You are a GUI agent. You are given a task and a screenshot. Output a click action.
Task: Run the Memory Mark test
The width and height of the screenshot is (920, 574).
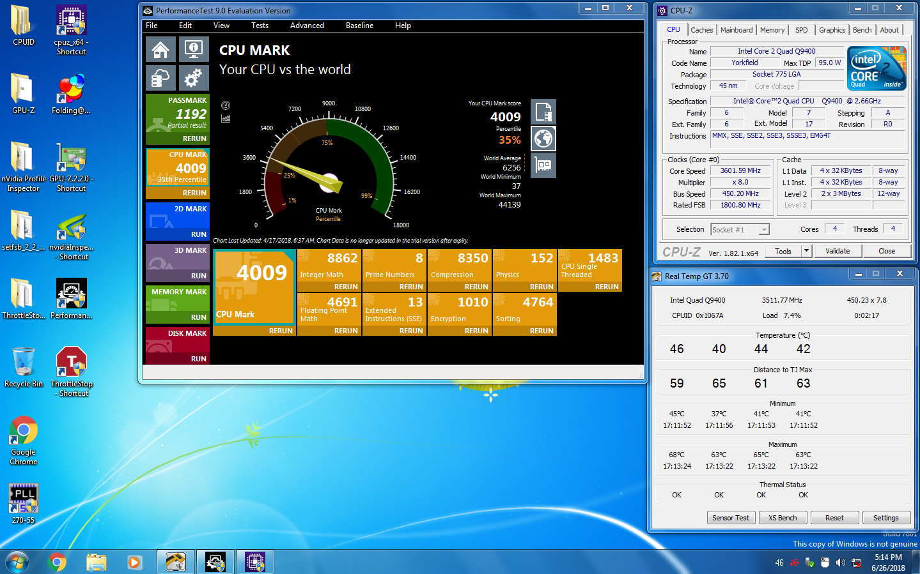tap(198, 317)
